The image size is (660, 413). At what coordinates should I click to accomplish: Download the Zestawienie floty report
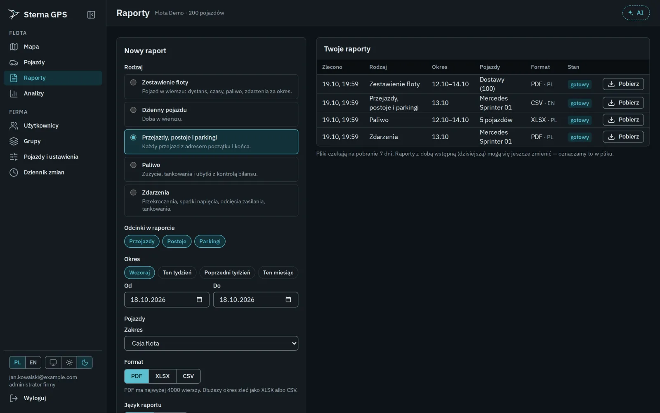coord(623,84)
